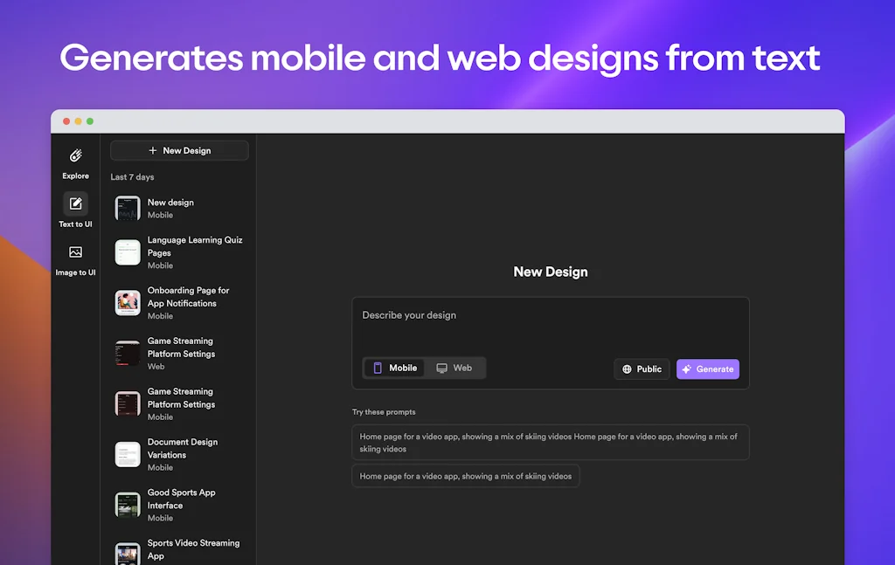Screen dimensions: 895x565
Task: Open Onboarding Page thumbnail image
Action: tap(128, 303)
